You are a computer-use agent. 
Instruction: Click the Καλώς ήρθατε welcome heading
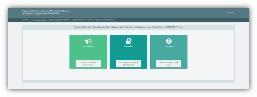tap(128, 27)
